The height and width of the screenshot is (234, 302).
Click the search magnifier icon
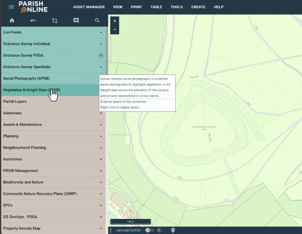click(97, 20)
